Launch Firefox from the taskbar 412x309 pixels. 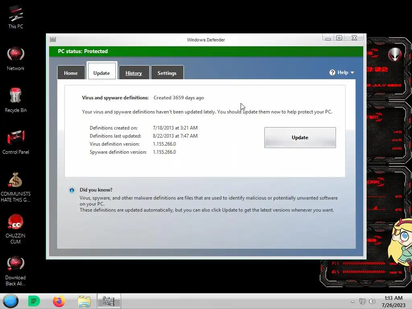pos(59,301)
